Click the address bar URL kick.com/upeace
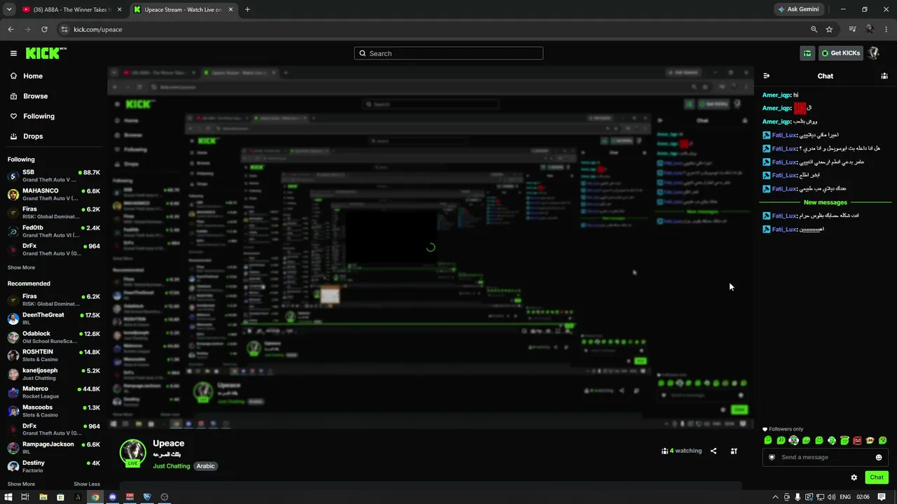897x504 pixels. 98,29
